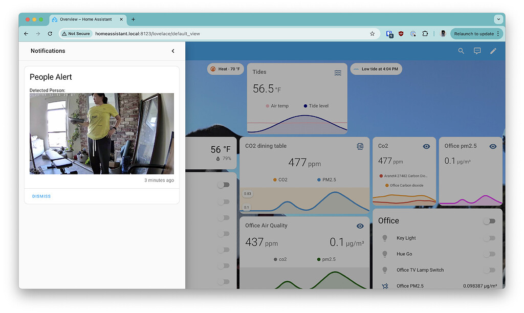
Task: Select the pencil edit dashboard icon
Action: pyautogui.click(x=493, y=51)
